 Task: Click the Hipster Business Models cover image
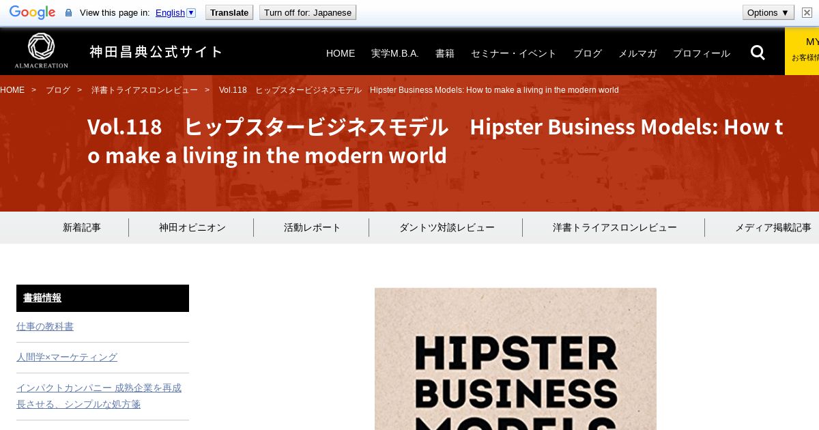515,359
